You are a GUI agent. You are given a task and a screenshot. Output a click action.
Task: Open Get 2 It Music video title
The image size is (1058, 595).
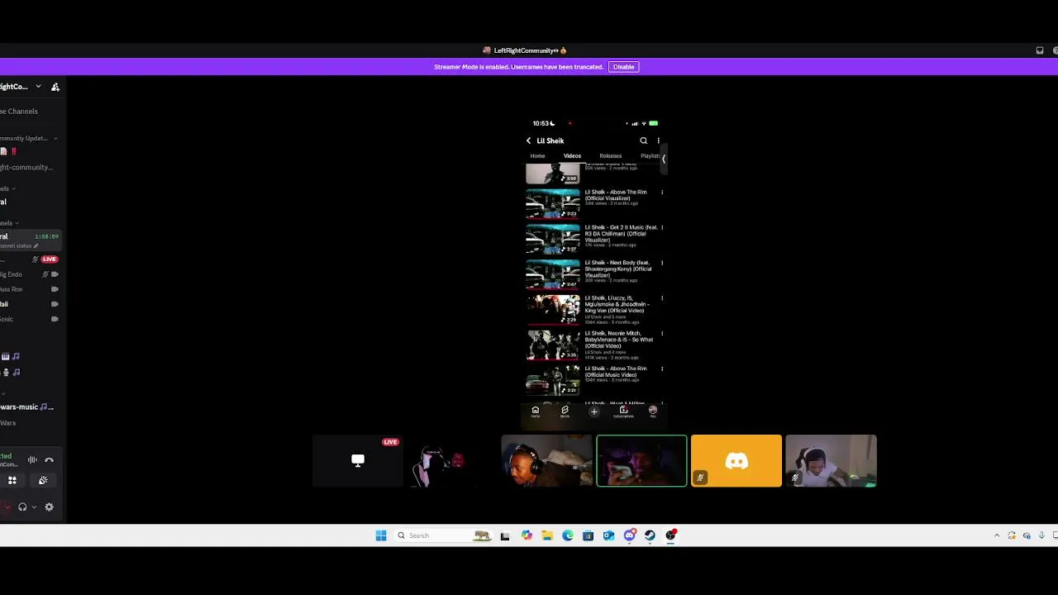621,234
